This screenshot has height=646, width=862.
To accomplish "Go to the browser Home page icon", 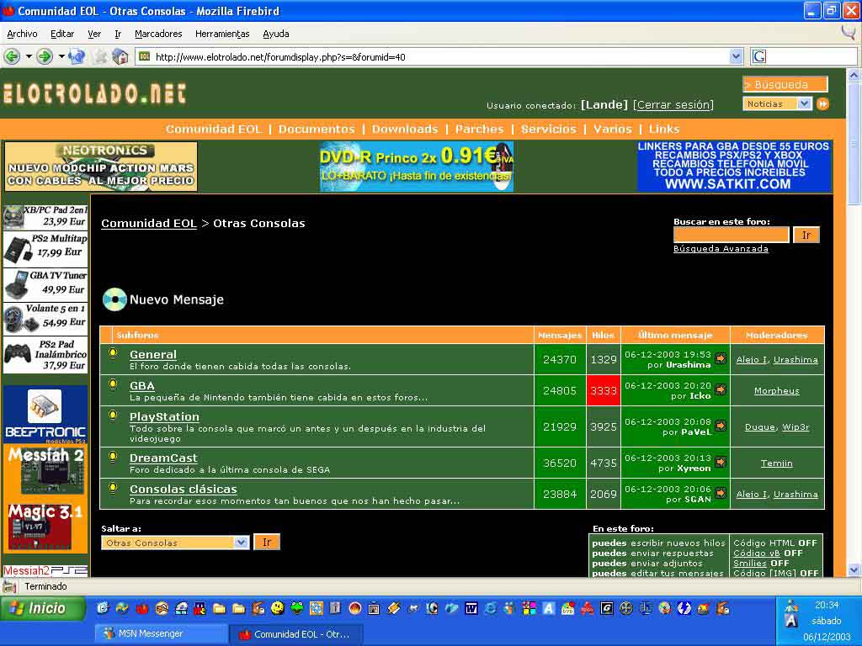I will [x=120, y=56].
